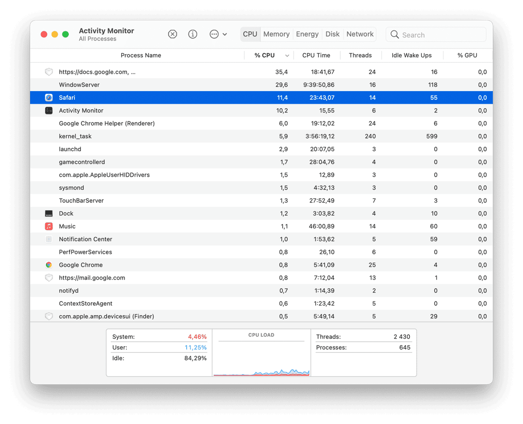
Task: Switch to the Memory tab
Action: pos(276,34)
